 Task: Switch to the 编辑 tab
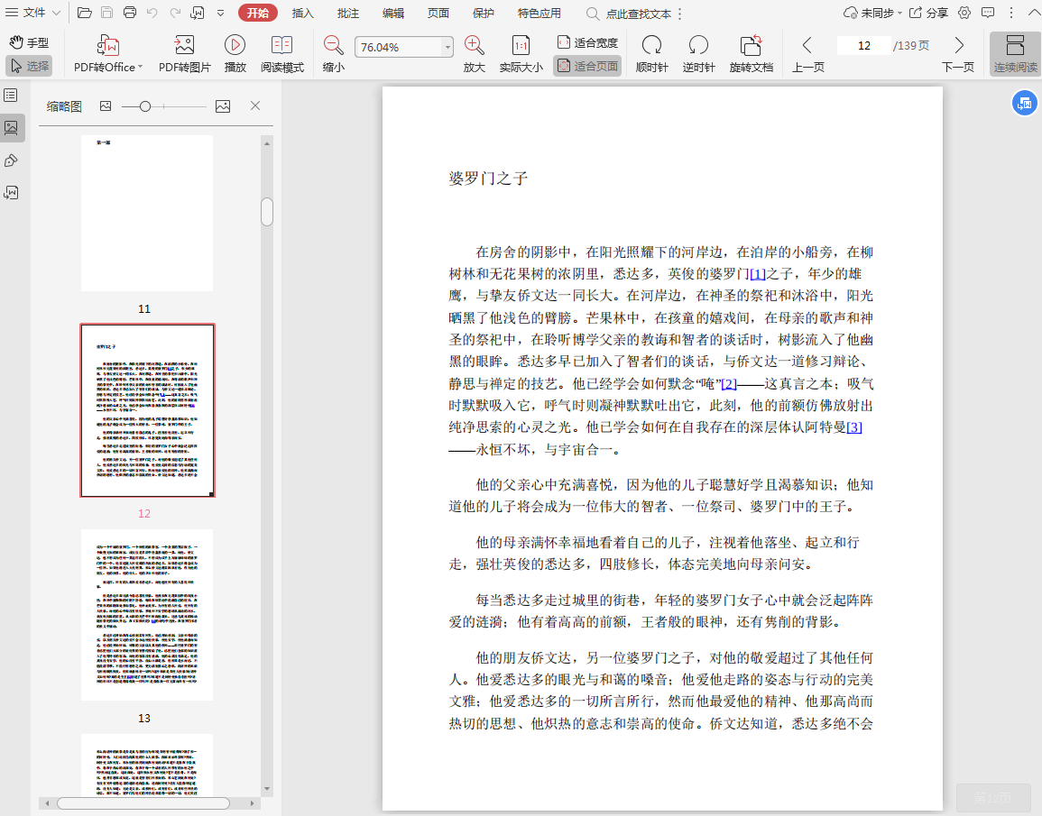[x=392, y=14]
